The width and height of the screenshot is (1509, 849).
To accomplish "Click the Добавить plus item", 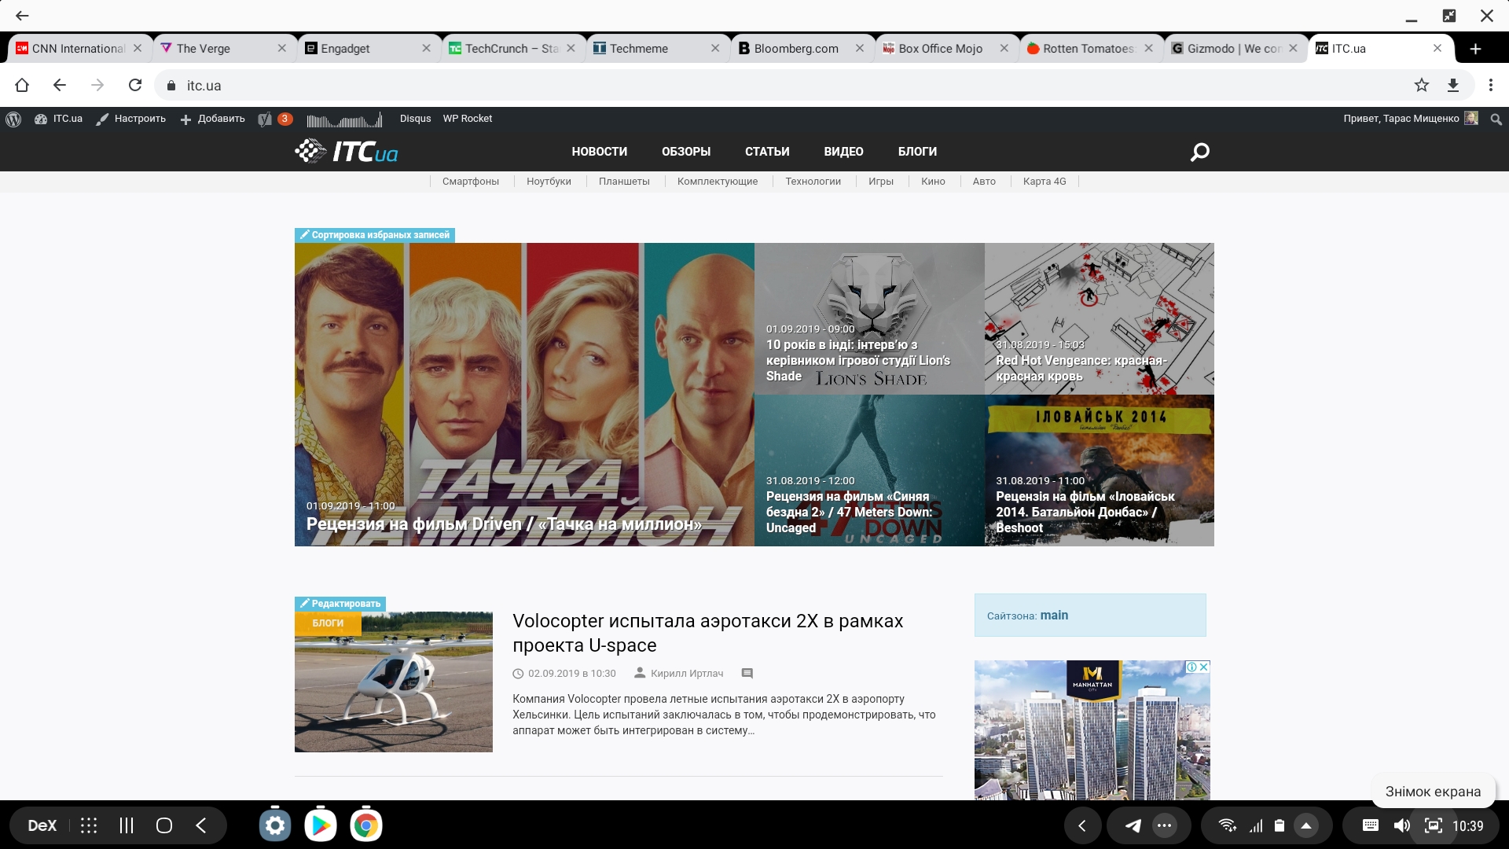I will pos(212,119).
